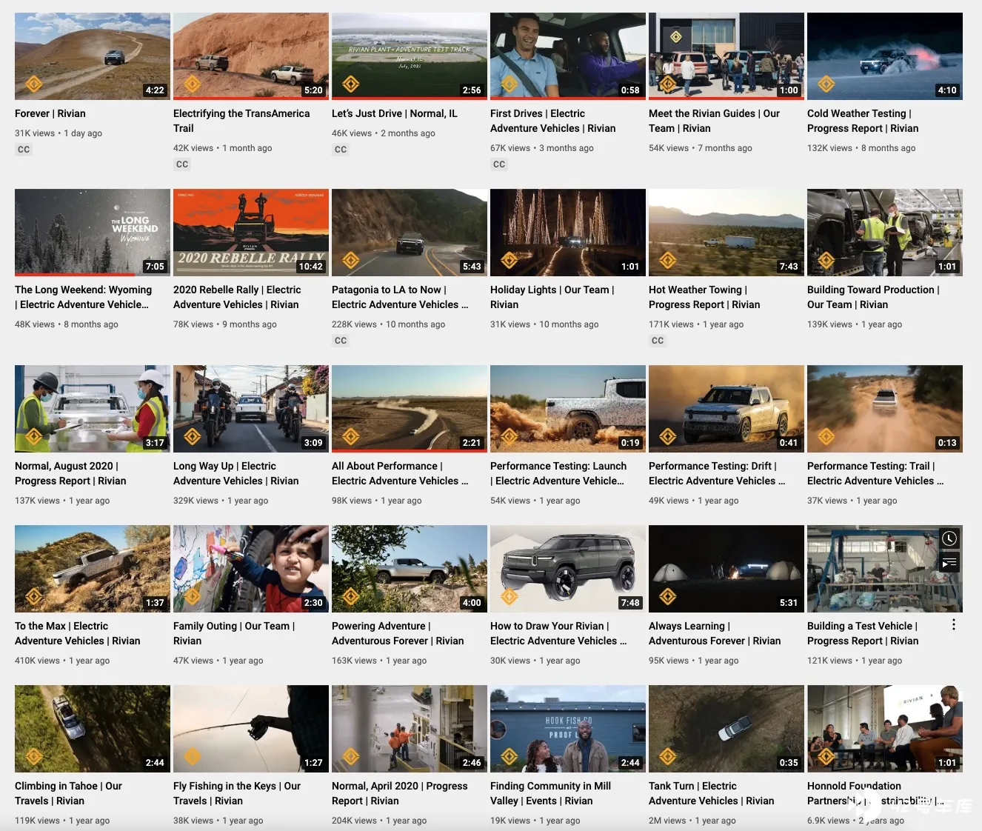Open the Tank Turn video title

[711, 793]
